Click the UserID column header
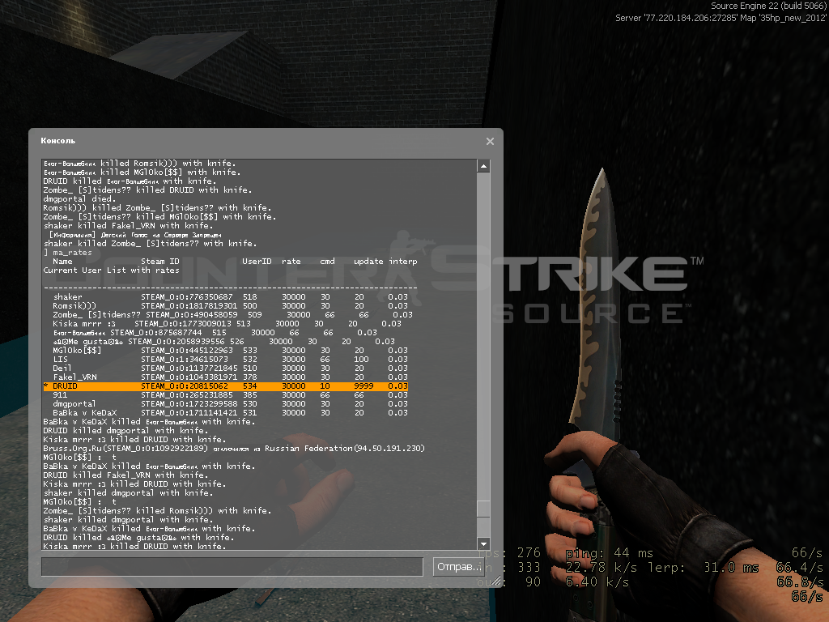Image resolution: width=829 pixels, height=622 pixels. click(257, 262)
